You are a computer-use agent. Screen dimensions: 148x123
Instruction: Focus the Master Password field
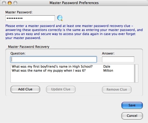point(30,18)
